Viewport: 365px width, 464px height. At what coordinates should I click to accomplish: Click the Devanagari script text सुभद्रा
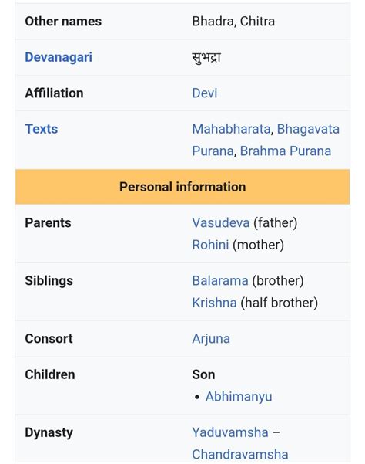(206, 57)
